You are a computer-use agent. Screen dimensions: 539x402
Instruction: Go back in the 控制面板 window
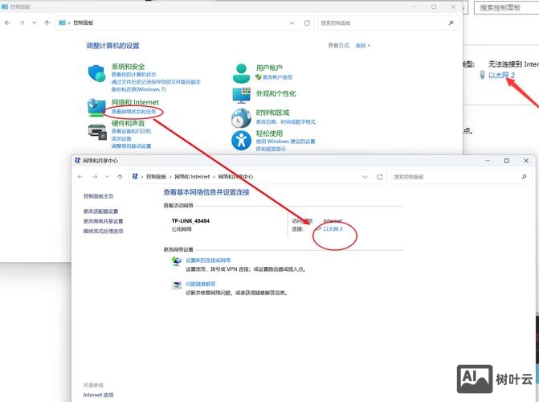point(7,23)
